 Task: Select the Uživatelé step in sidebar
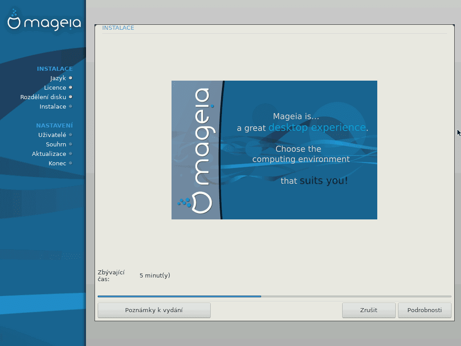pos(52,135)
